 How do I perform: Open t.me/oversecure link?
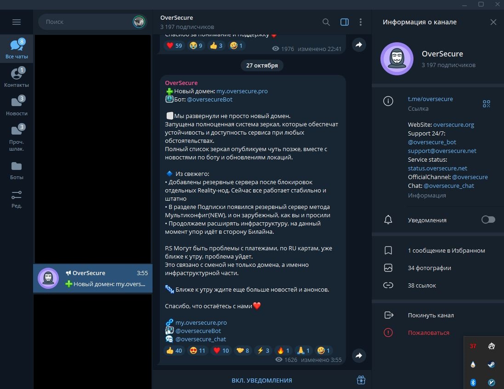tap(430, 99)
